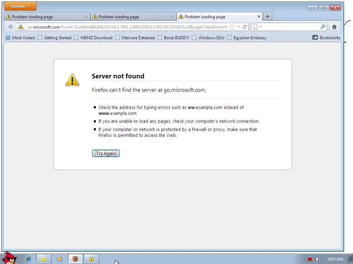Click the search magnifier icon

(323, 27)
